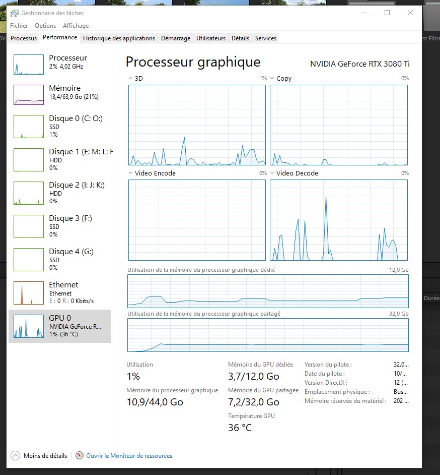Select the Ethernet network graph entry

coord(60,293)
